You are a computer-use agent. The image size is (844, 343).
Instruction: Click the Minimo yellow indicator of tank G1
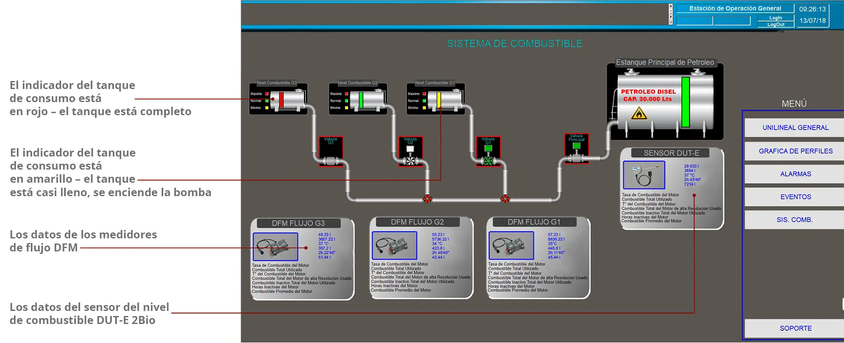coord(424,108)
